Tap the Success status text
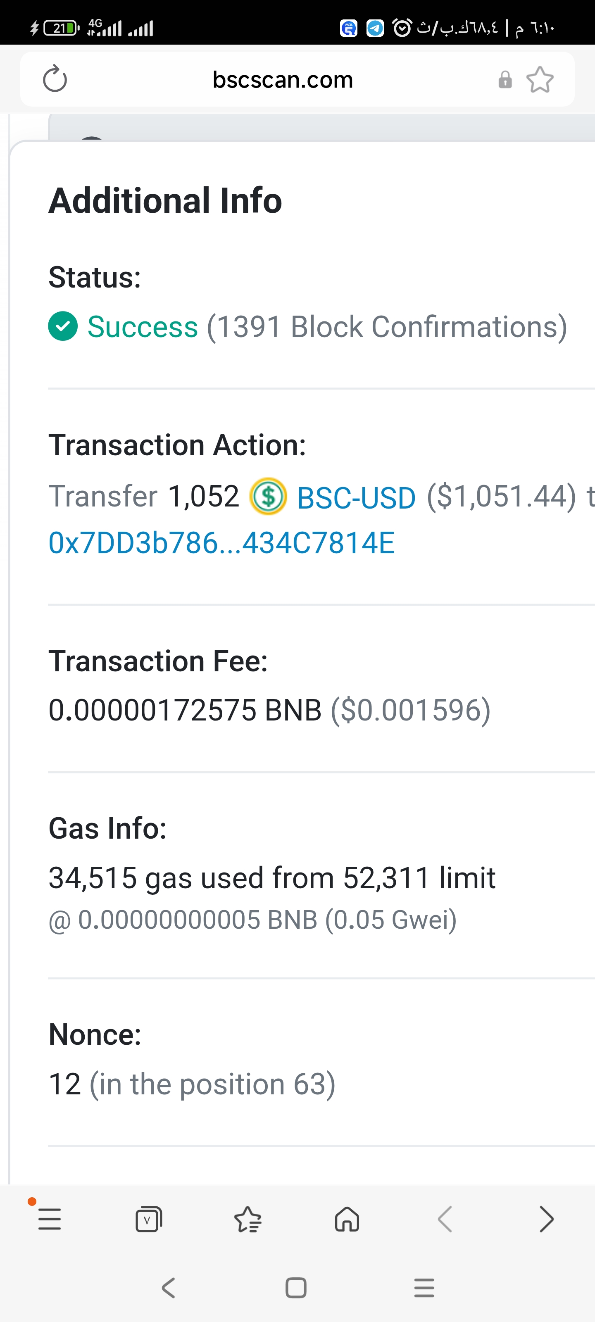 coord(143,327)
